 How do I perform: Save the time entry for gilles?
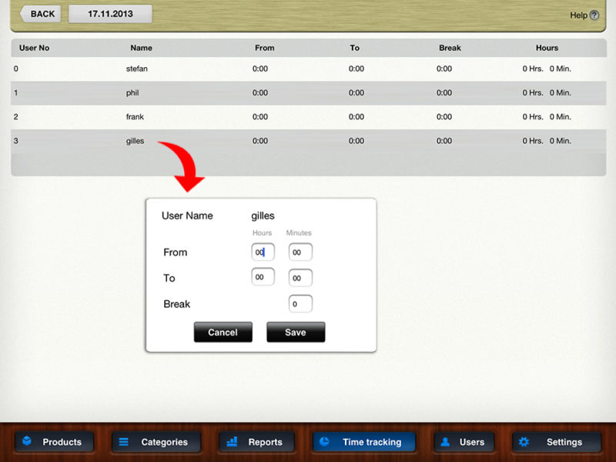coord(296,333)
